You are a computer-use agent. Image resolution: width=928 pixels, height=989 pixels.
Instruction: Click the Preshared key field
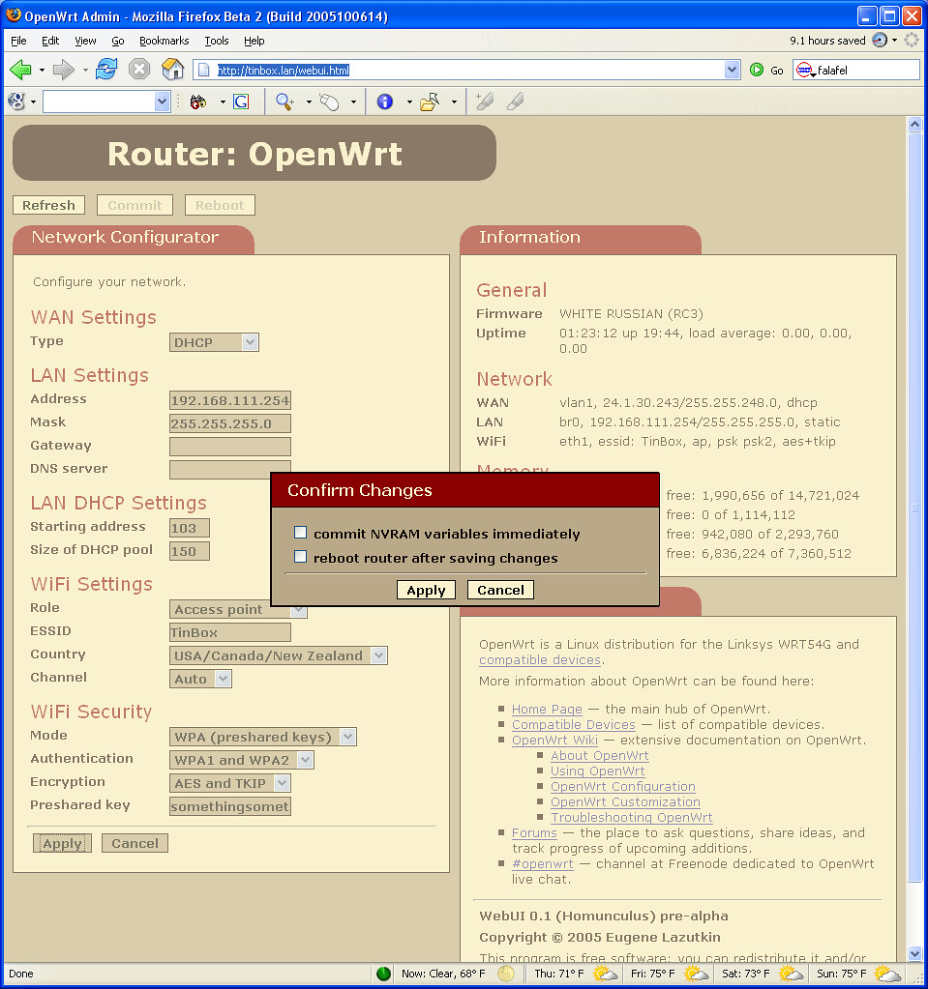click(x=229, y=806)
